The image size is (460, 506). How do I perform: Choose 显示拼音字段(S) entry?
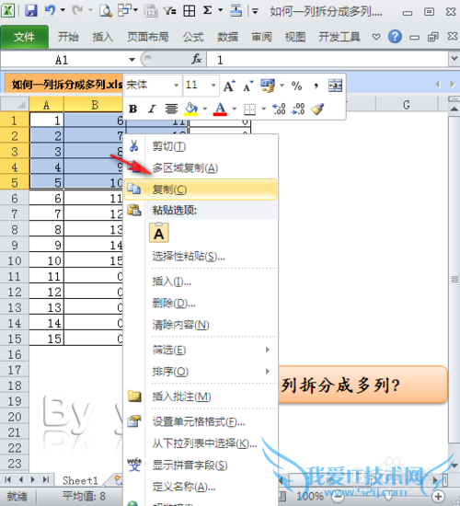coord(201,465)
